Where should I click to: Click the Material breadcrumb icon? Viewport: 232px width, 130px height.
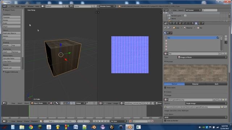click(x=185, y=28)
